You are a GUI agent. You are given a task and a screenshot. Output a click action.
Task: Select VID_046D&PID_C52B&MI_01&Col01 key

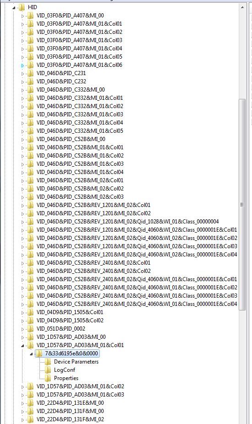tap(80, 147)
